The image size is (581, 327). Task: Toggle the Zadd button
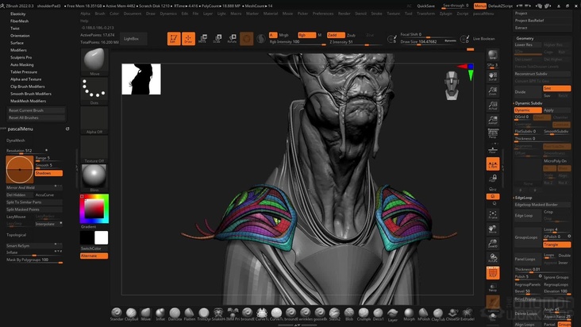(x=336, y=35)
